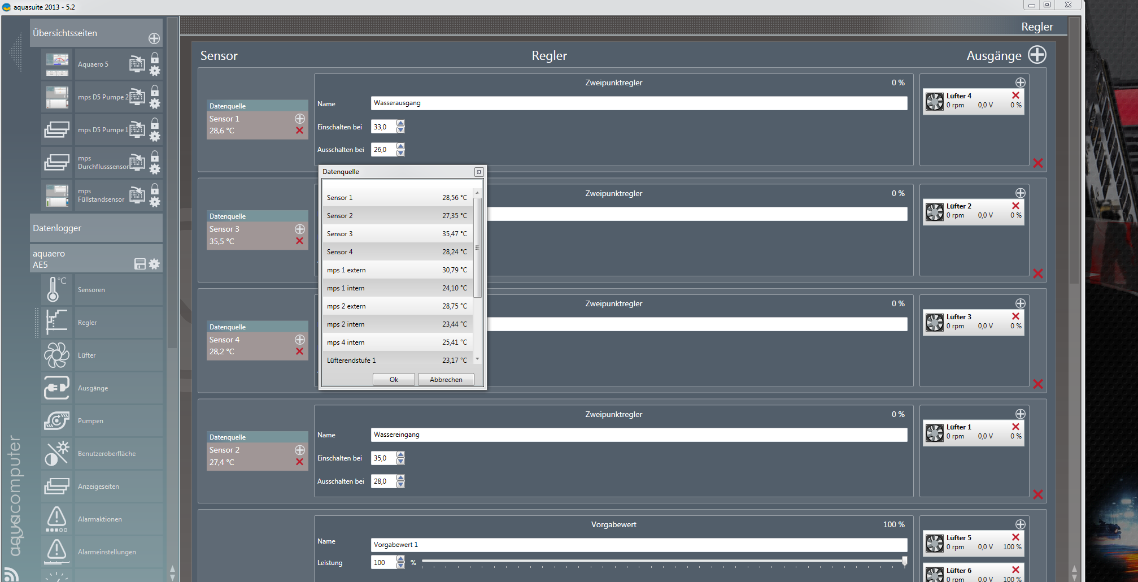Click the Wassereingang name field
The width and height of the screenshot is (1138, 582).
tap(638, 435)
